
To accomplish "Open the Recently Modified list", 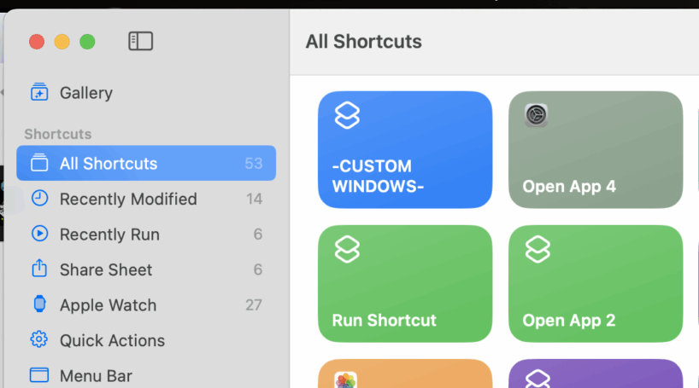I will [146, 199].
